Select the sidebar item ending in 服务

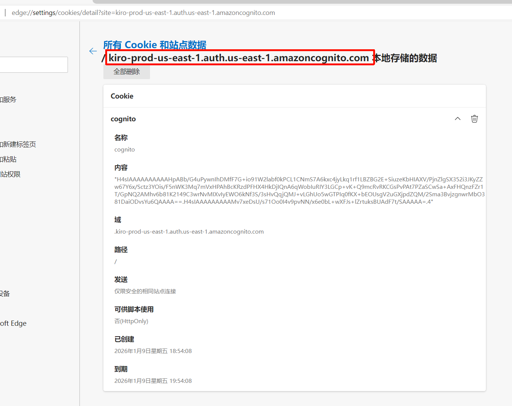click(x=8, y=100)
